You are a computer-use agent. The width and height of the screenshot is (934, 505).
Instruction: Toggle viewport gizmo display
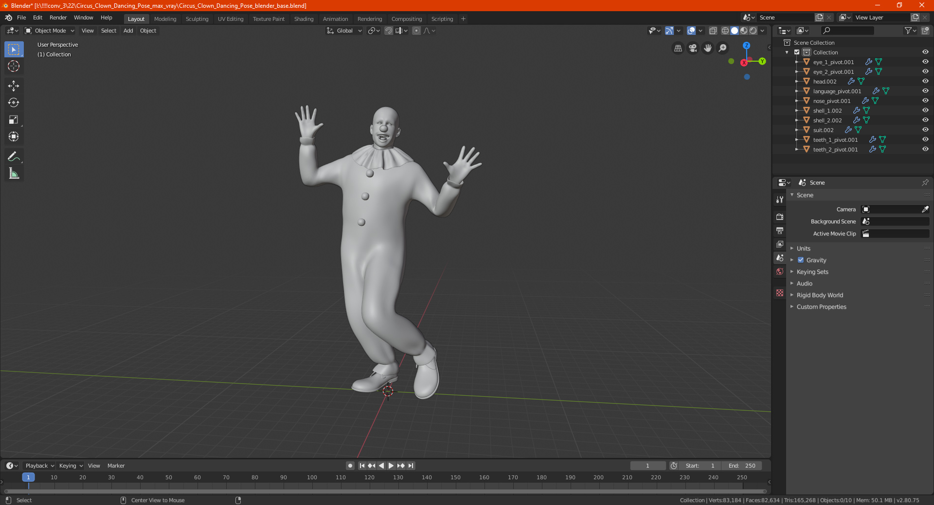(669, 31)
